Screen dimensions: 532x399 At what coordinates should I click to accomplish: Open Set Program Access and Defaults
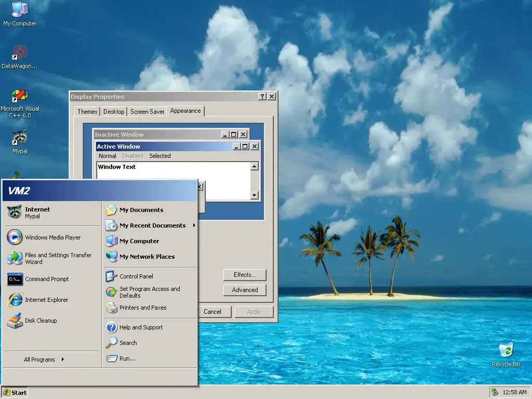150,292
